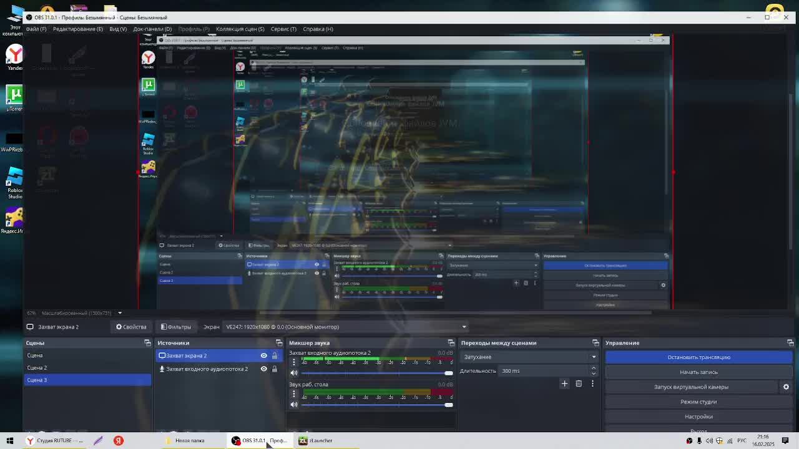This screenshot has height=449, width=799.
Task: Toggle lock on Захват входного аудиопотока 2 source
Action: 275,369
